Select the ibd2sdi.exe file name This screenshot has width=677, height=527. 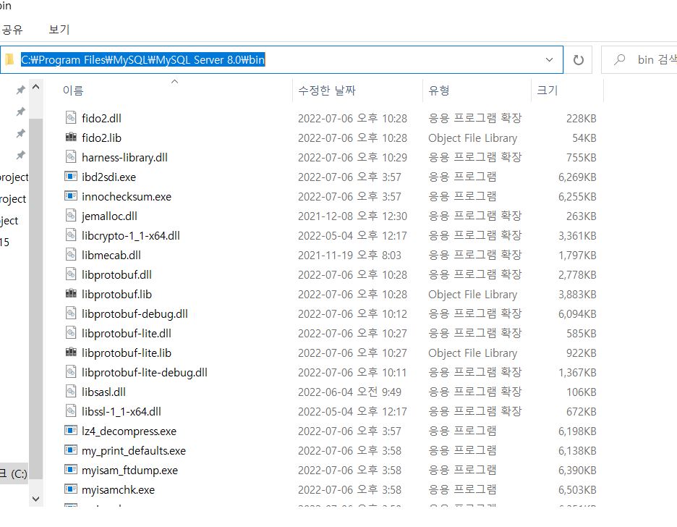(x=108, y=177)
